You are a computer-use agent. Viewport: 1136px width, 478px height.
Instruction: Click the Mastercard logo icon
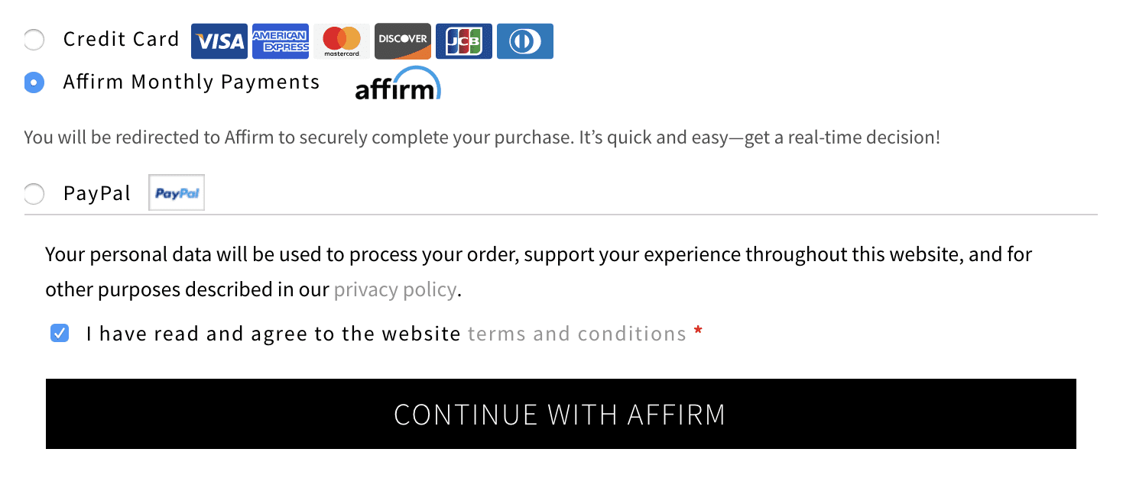(x=342, y=41)
